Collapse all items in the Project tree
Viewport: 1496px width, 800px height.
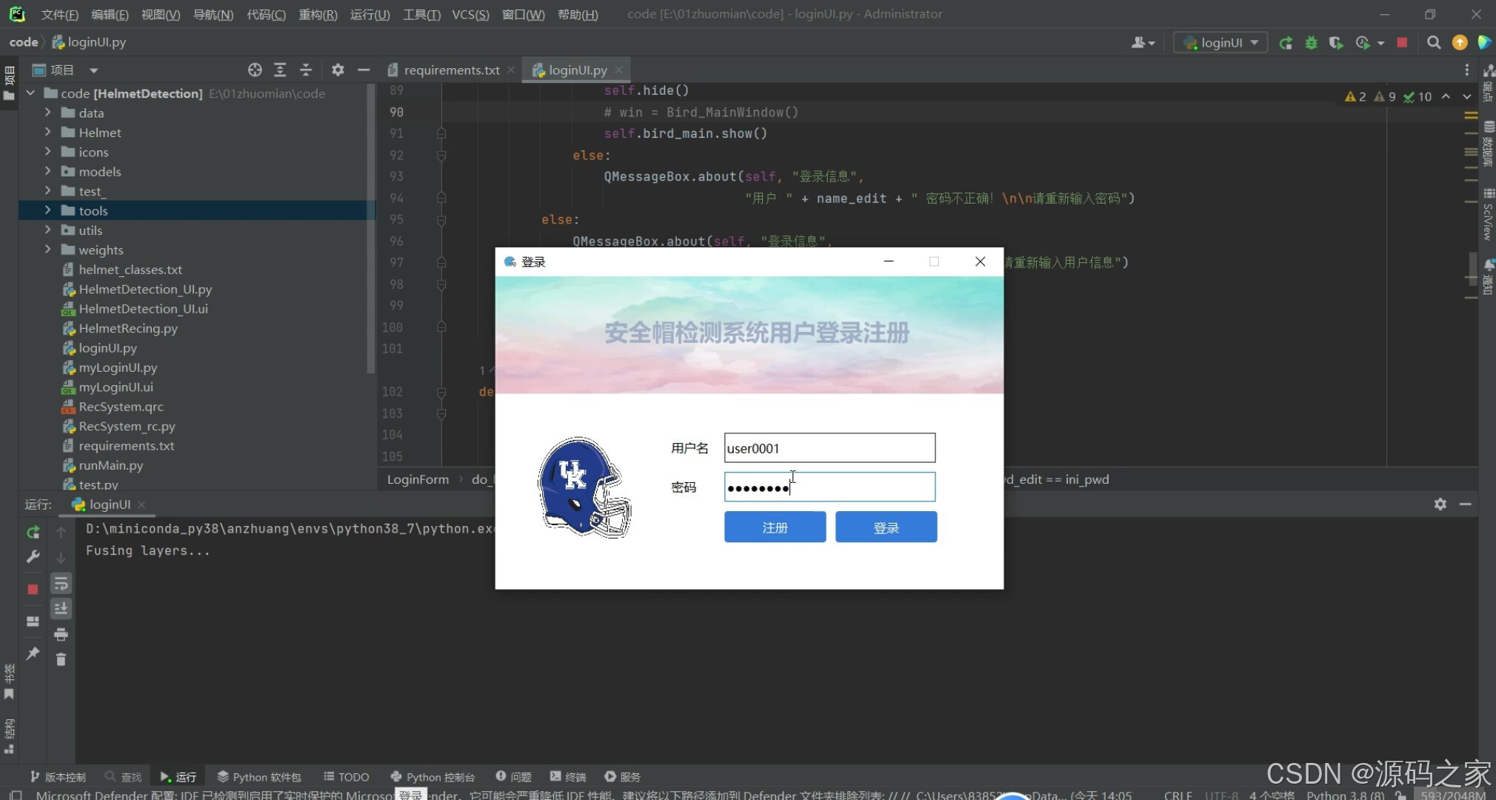[x=305, y=70]
